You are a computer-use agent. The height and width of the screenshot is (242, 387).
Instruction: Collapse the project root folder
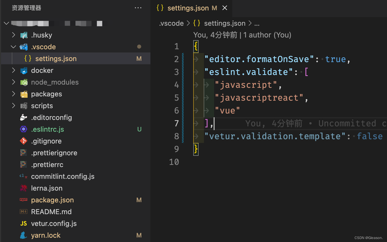(6, 23)
